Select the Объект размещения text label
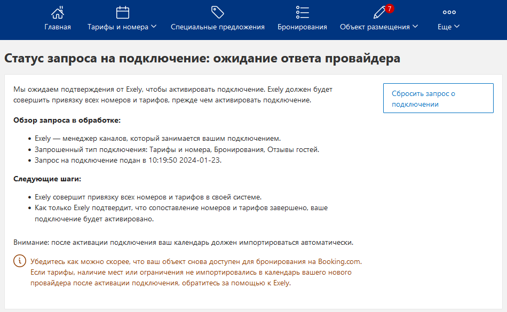 [375, 27]
